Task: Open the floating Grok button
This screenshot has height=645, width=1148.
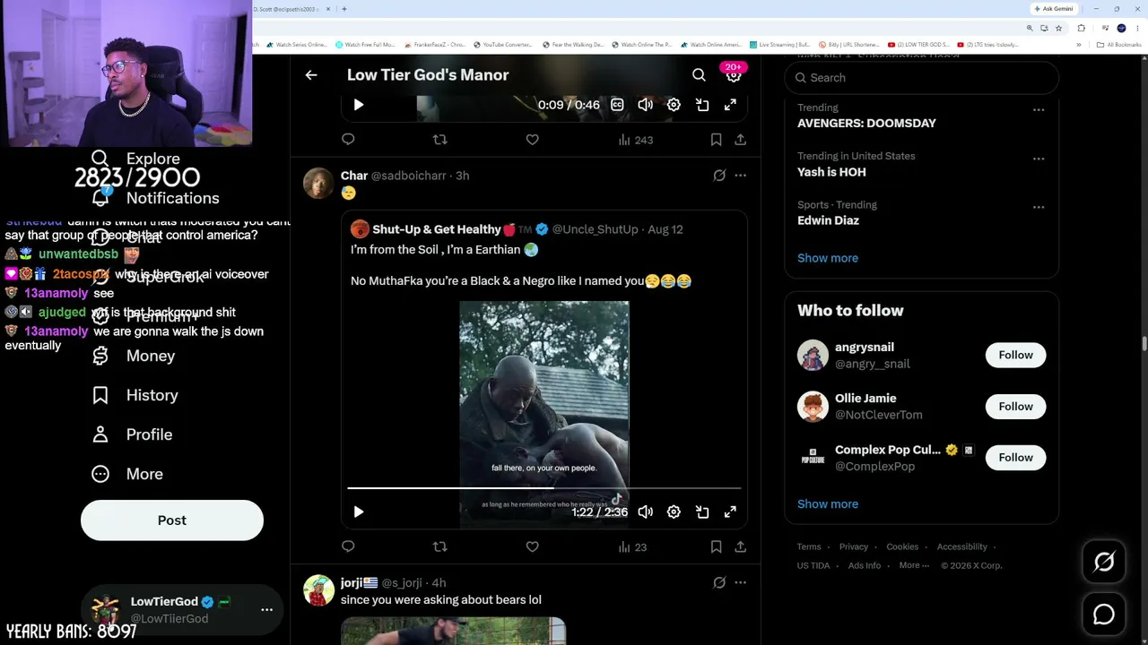Action: 1104,562
